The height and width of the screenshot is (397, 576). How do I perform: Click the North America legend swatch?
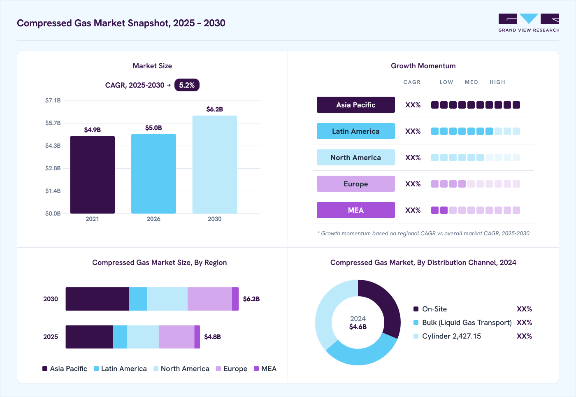click(156, 369)
